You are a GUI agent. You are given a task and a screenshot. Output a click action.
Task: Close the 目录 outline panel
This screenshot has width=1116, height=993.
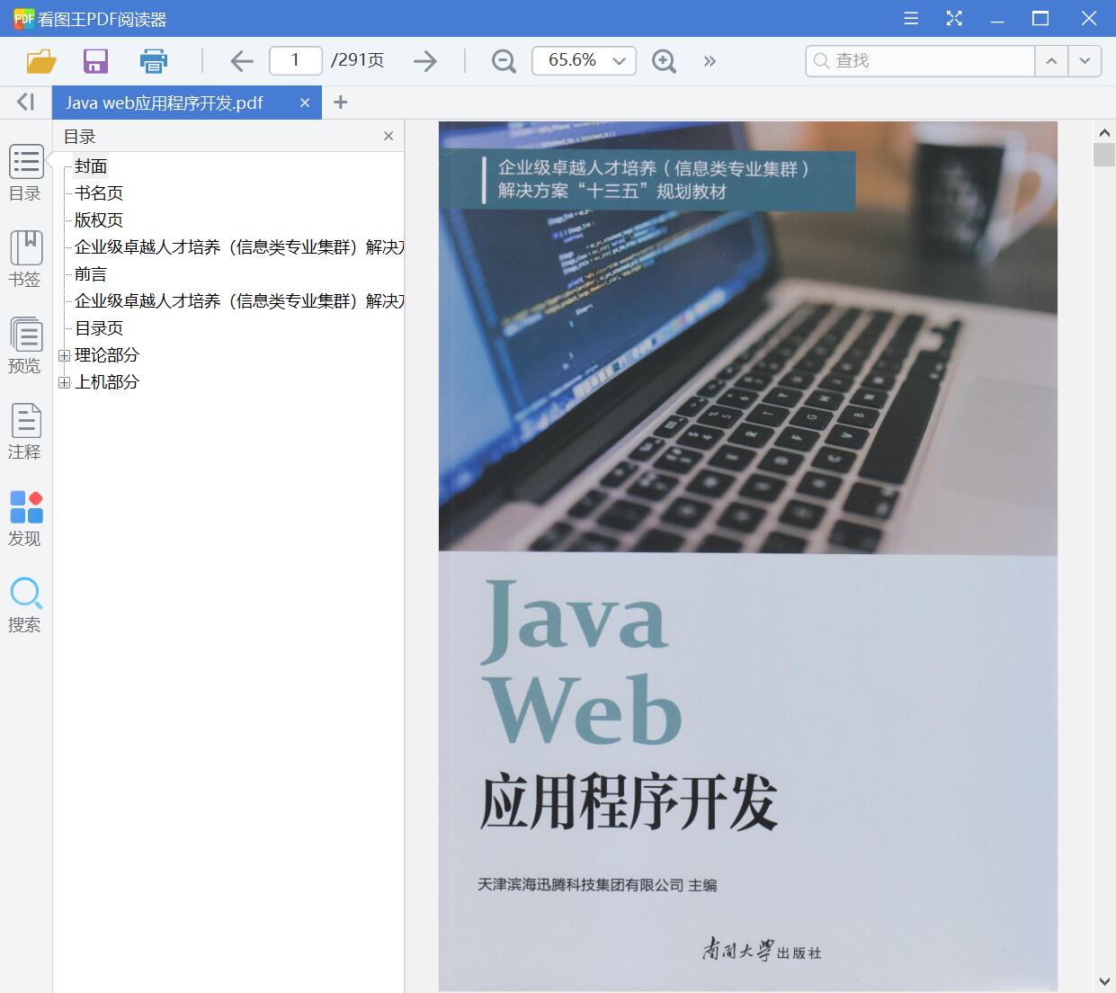388,137
